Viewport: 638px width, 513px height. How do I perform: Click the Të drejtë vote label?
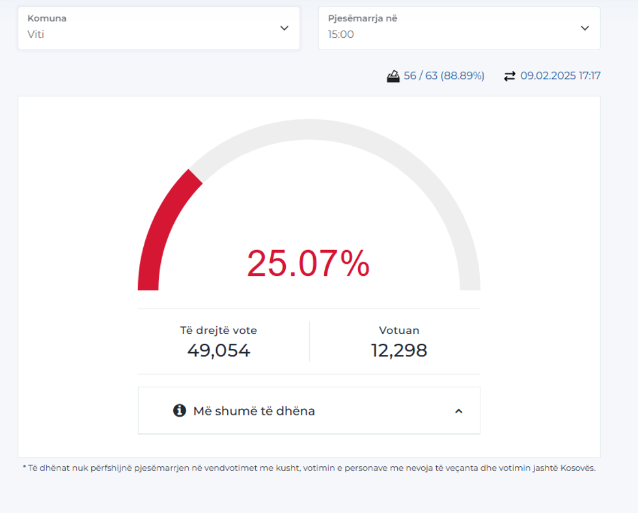(219, 331)
